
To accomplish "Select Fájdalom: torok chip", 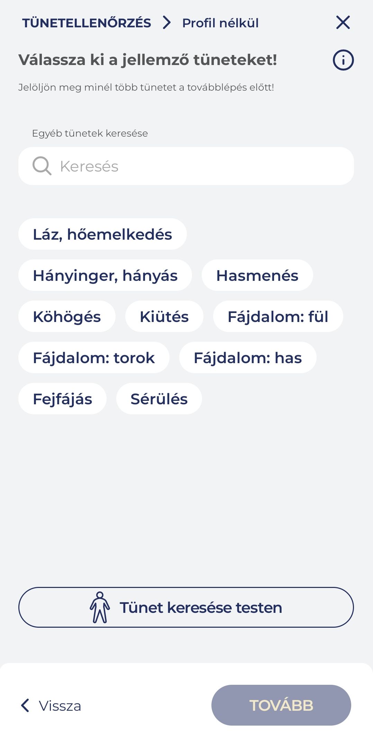I will 94,358.
